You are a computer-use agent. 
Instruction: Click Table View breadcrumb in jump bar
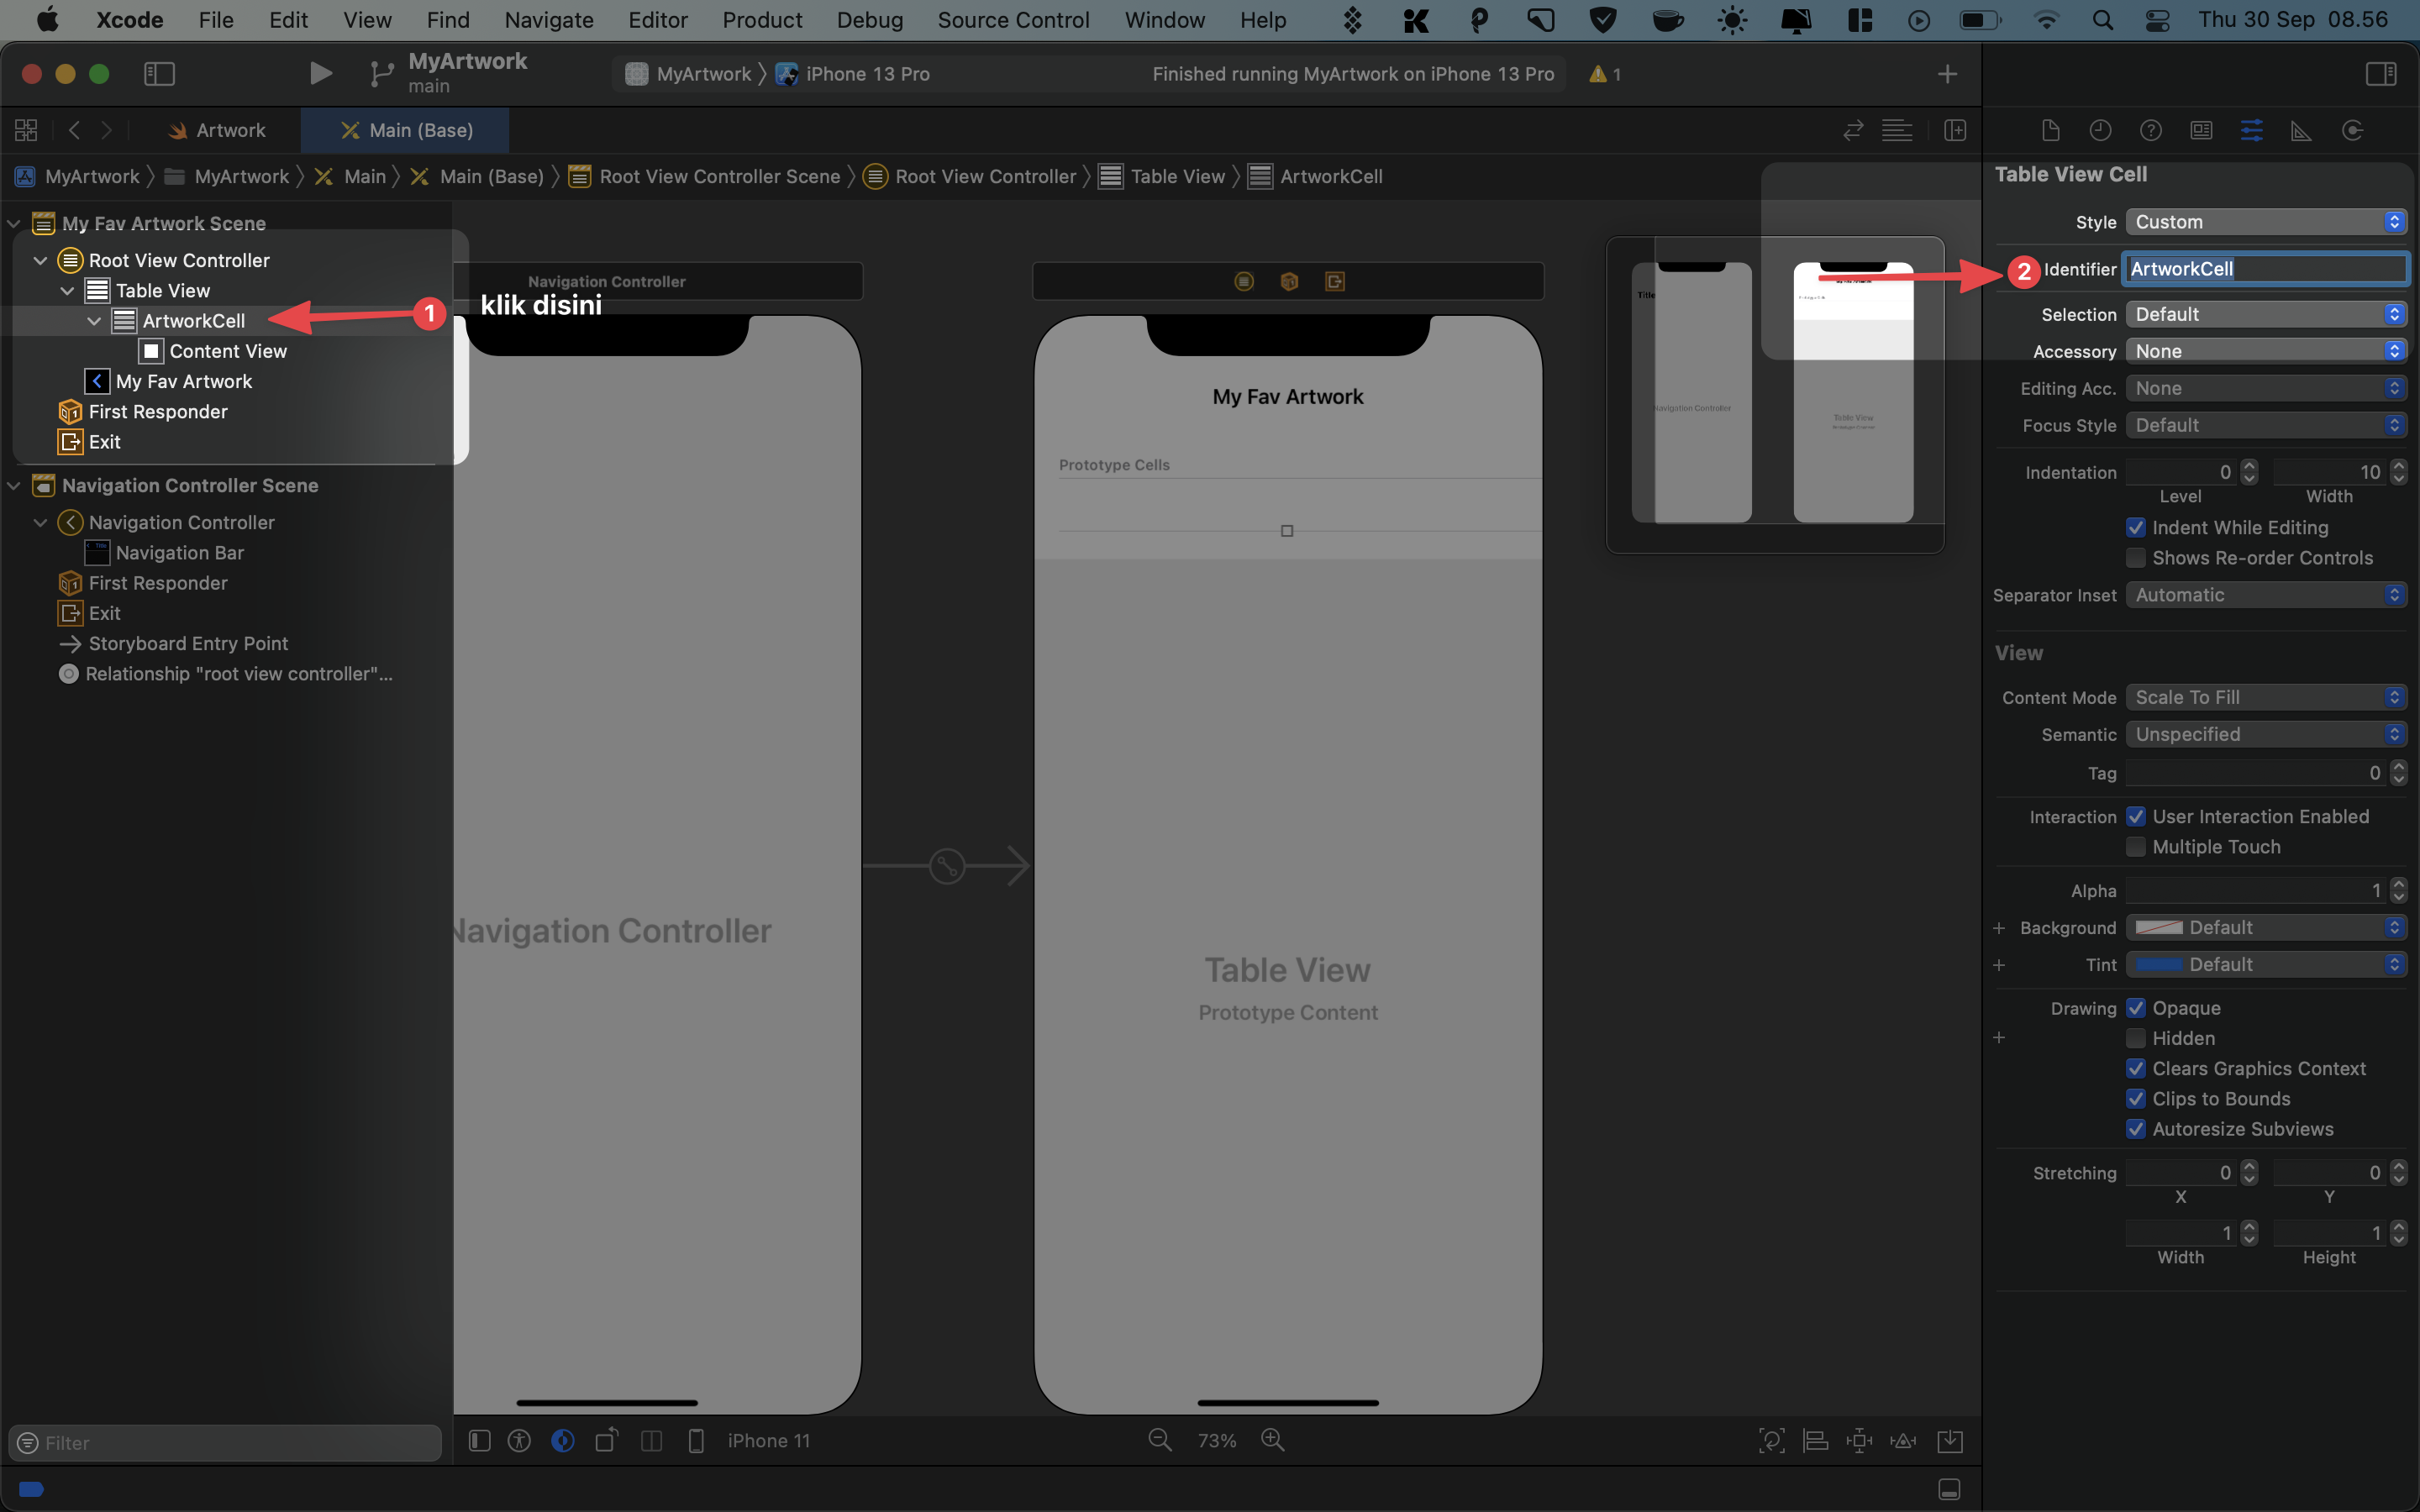[1163, 176]
